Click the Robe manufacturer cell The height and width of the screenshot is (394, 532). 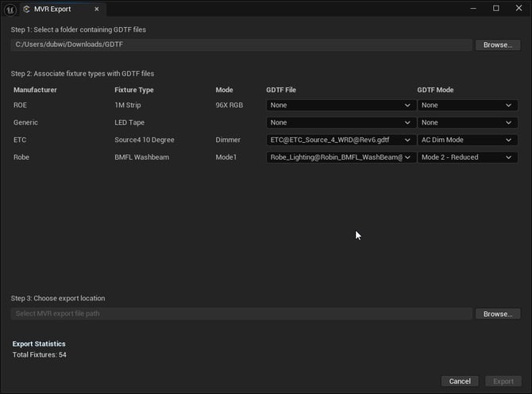coord(21,157)
